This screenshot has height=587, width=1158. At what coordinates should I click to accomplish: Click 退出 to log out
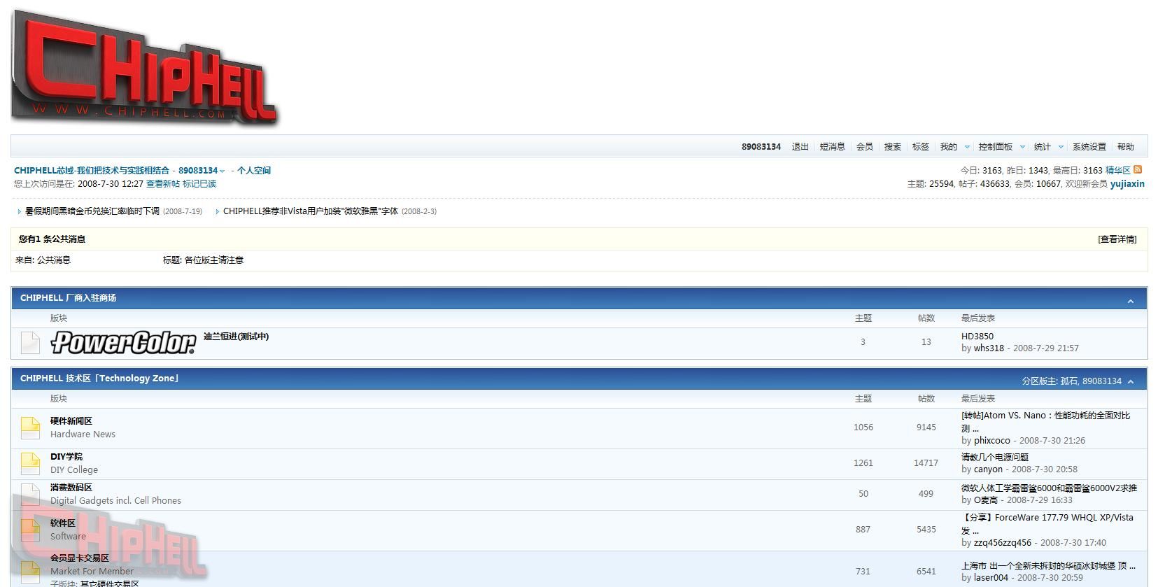[x=800, y=147]
